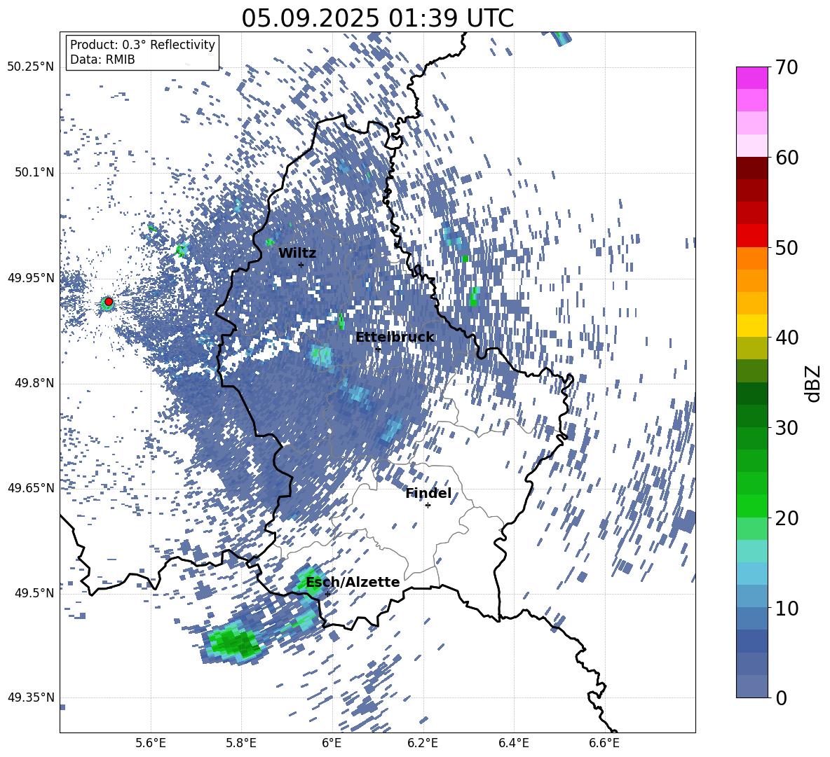Click the bright red 50 dBZ swatch

click(751, 236)
